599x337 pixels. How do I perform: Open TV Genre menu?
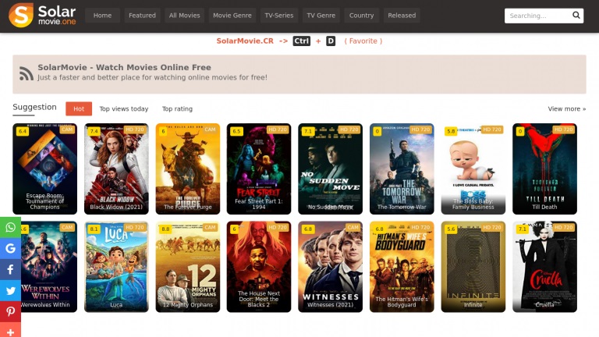click(321, 16)
